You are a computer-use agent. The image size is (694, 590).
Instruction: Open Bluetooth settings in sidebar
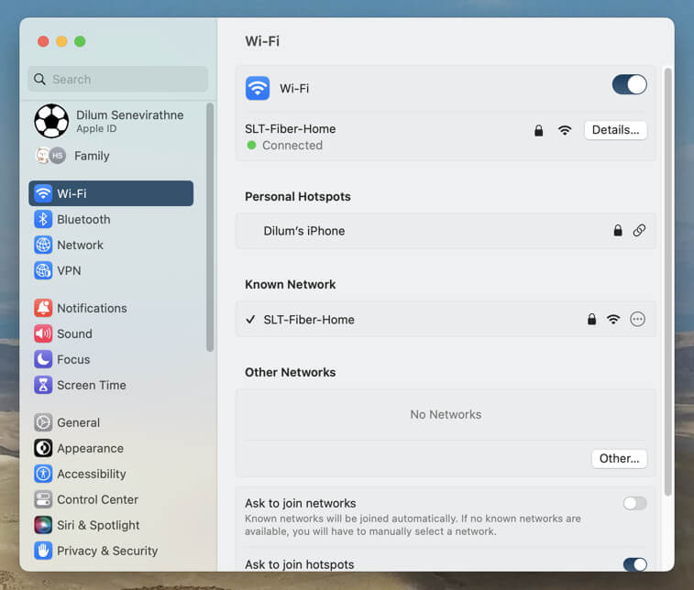pyautogui.click(x=111, y=219)
